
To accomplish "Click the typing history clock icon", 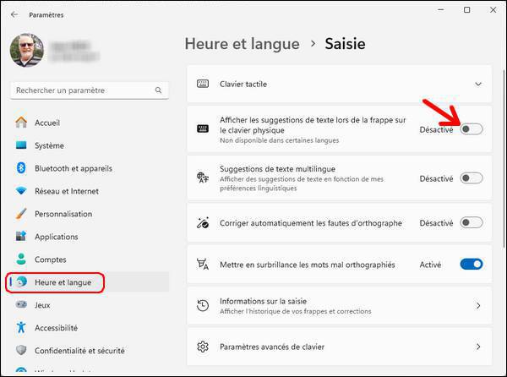I will pyautogui.click(x=203, y=305).
